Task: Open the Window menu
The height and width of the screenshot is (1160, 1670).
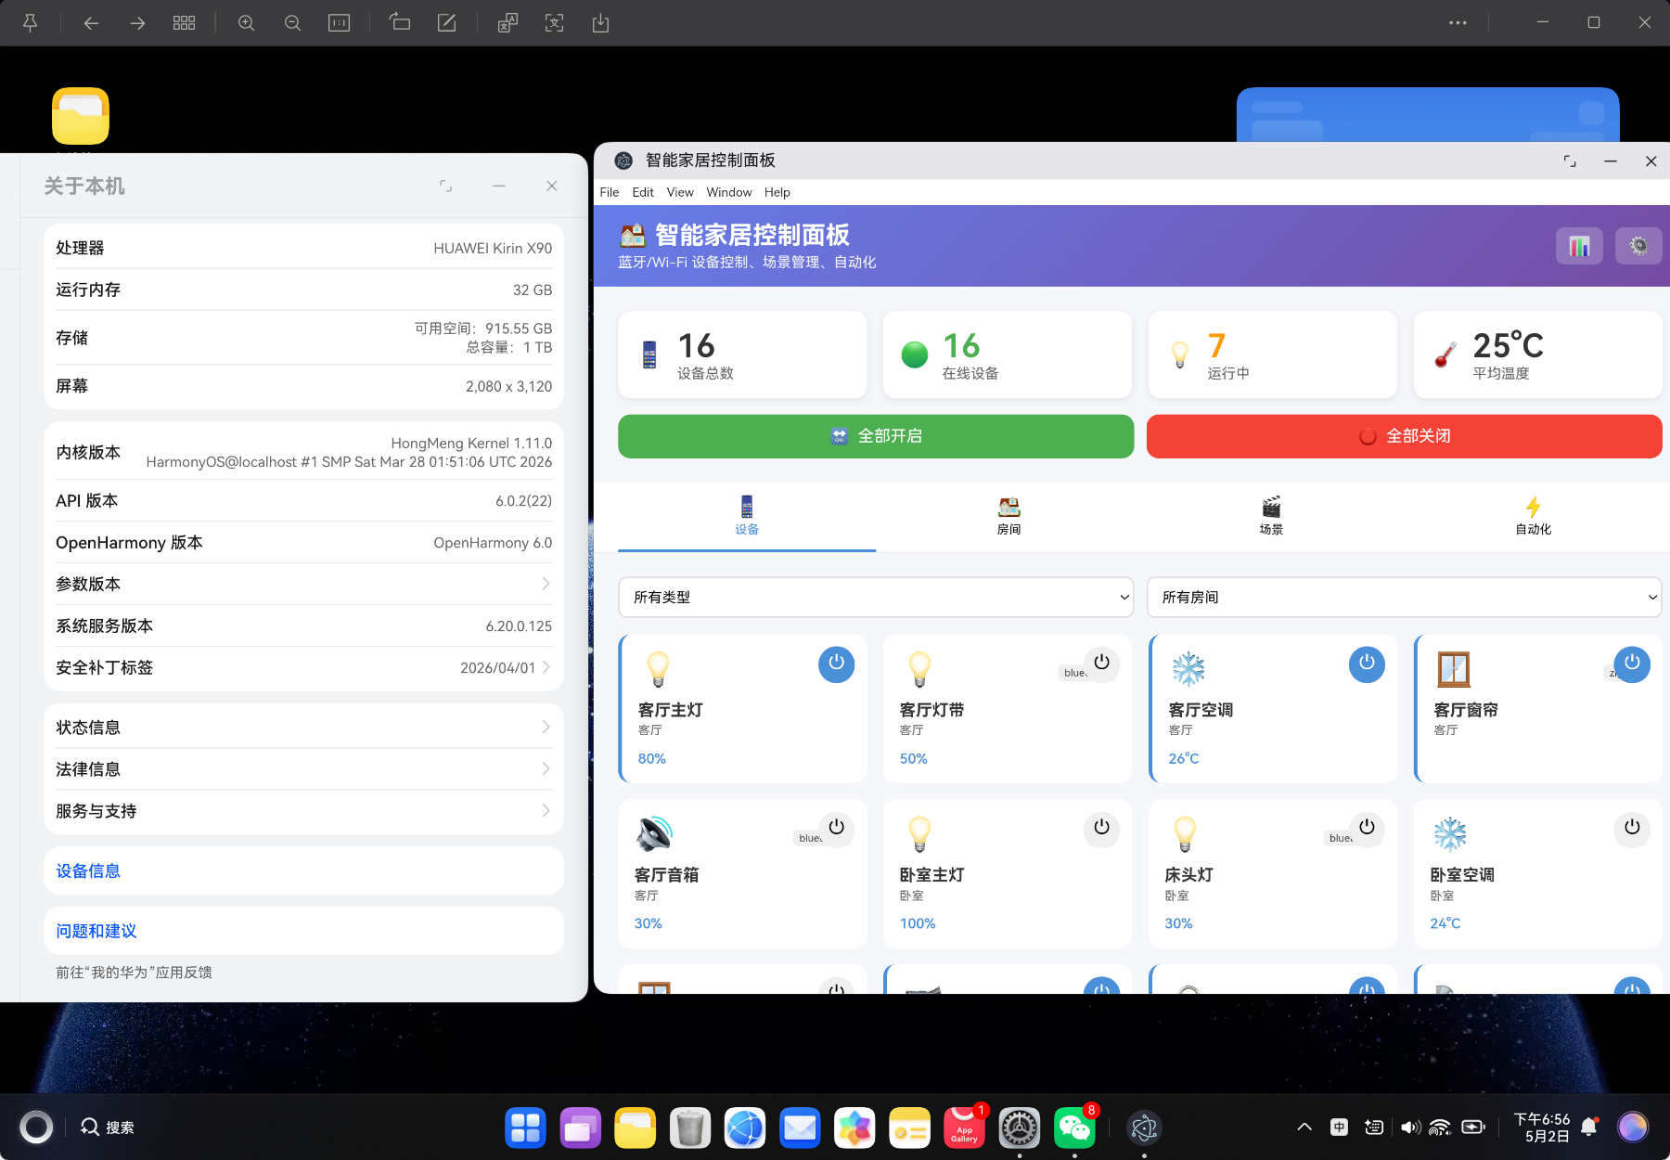Action: (729, 192)
